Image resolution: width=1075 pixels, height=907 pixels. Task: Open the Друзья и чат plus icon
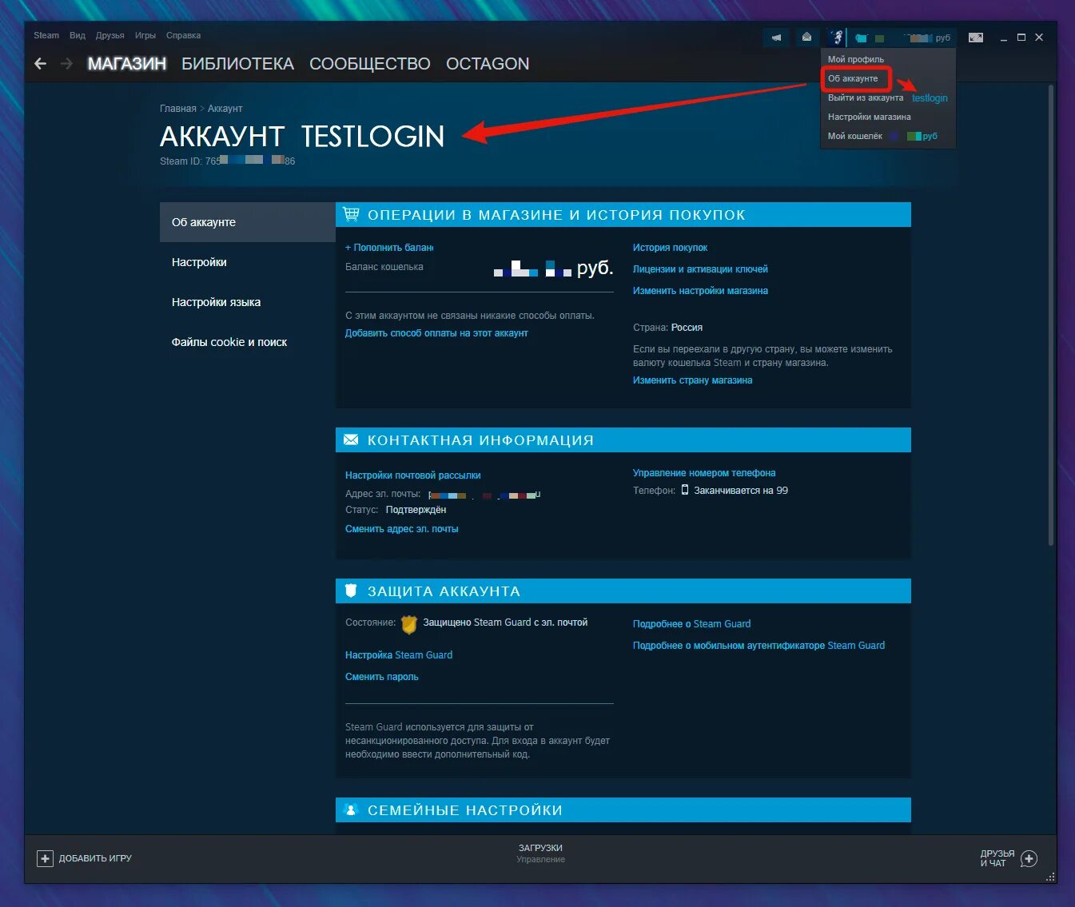[x=1029, y=858]
